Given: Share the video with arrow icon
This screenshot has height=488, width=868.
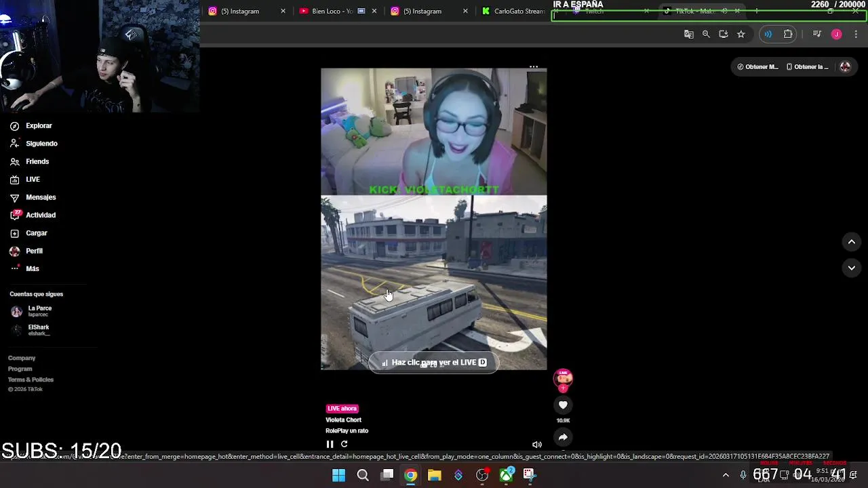Looking at the screenshot, I should [563, 437].
